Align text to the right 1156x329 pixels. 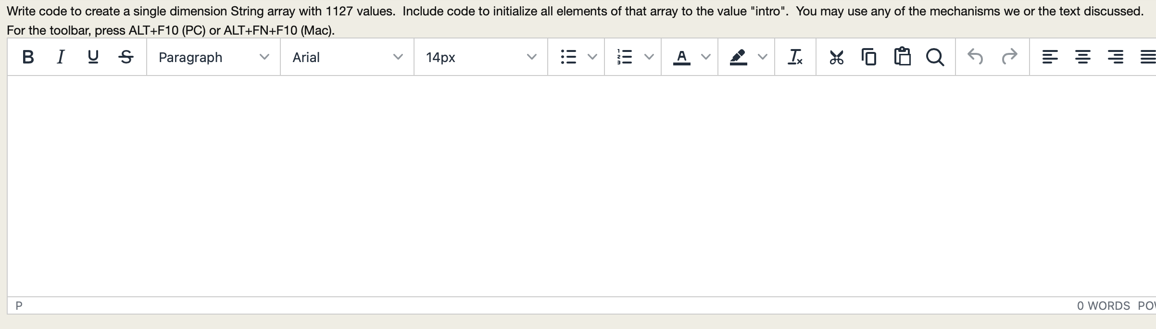pos(1115,57)
